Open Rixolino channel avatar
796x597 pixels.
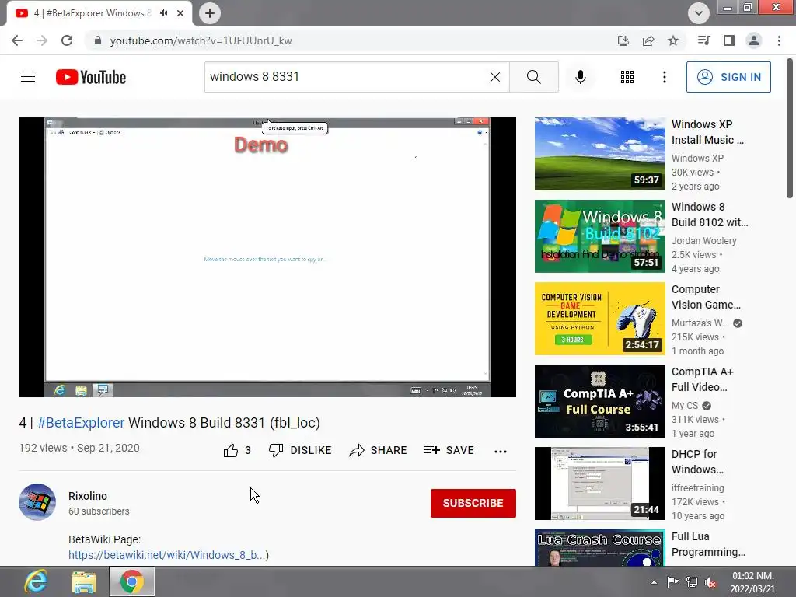point(37,502)
